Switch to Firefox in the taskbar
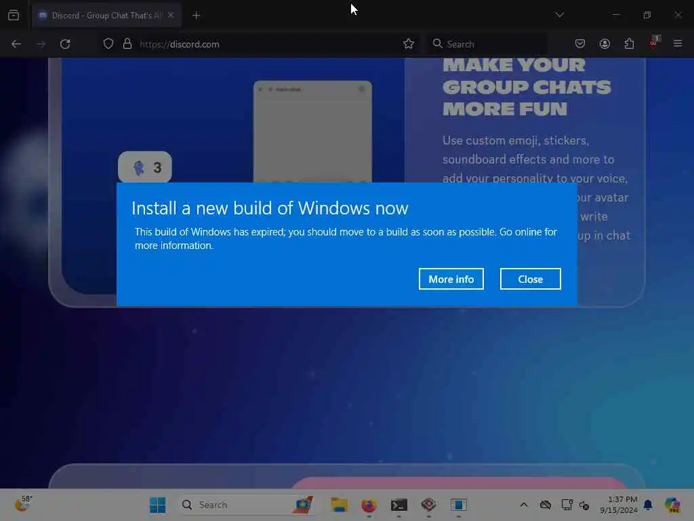The image size is (694, 521). click(x=369, y=505)
